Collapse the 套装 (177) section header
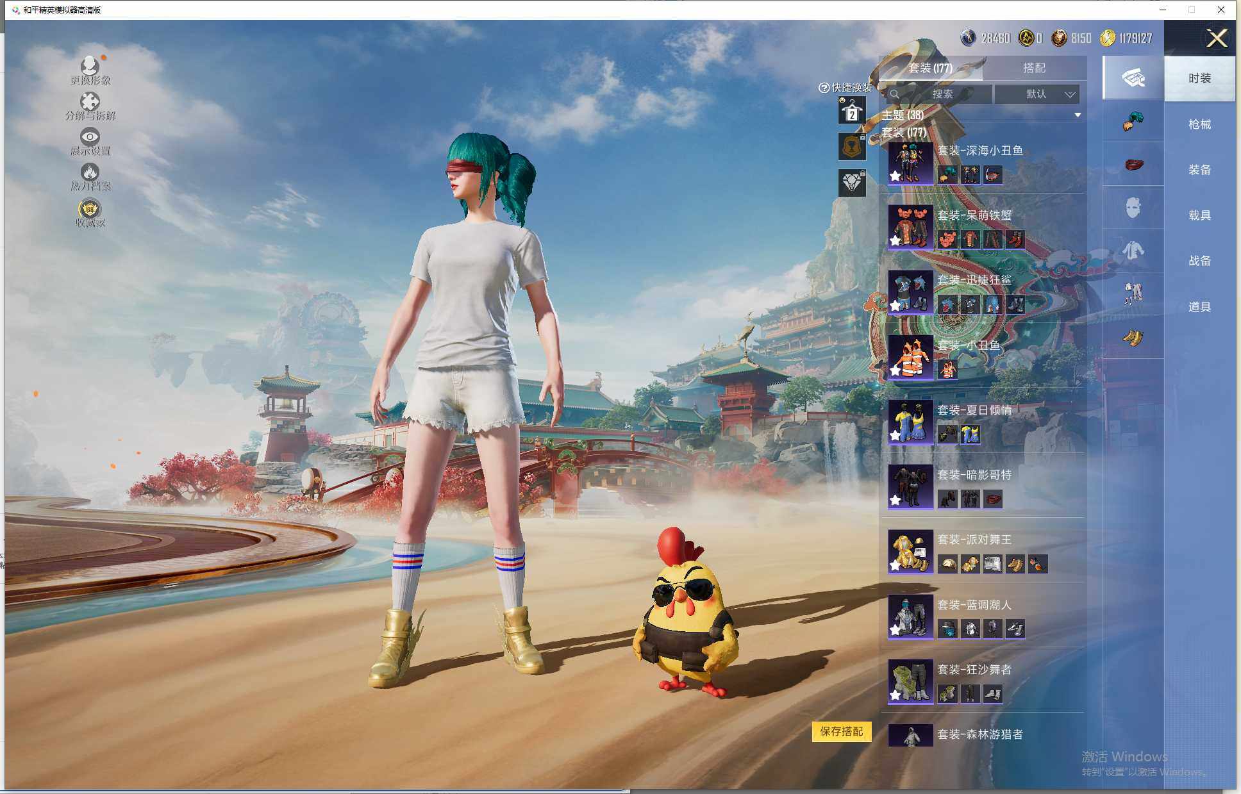Image resolution: width=1241 pixels, height=794 pixels. (904, 133)
